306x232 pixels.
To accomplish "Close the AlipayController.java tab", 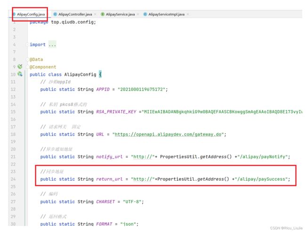I will point(95,14).
